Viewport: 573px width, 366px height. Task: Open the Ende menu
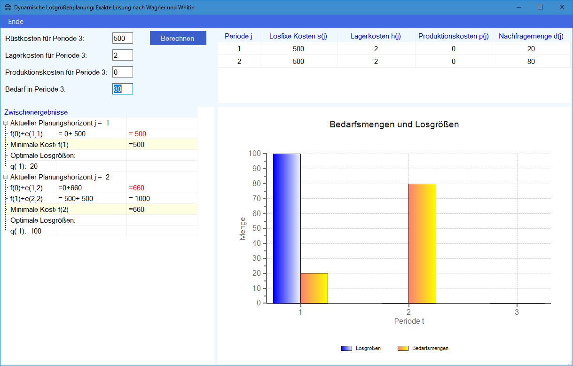tap(16, 22)
